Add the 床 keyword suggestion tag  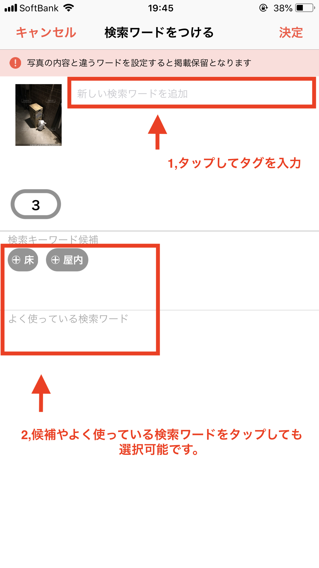[x=23, y=260]
